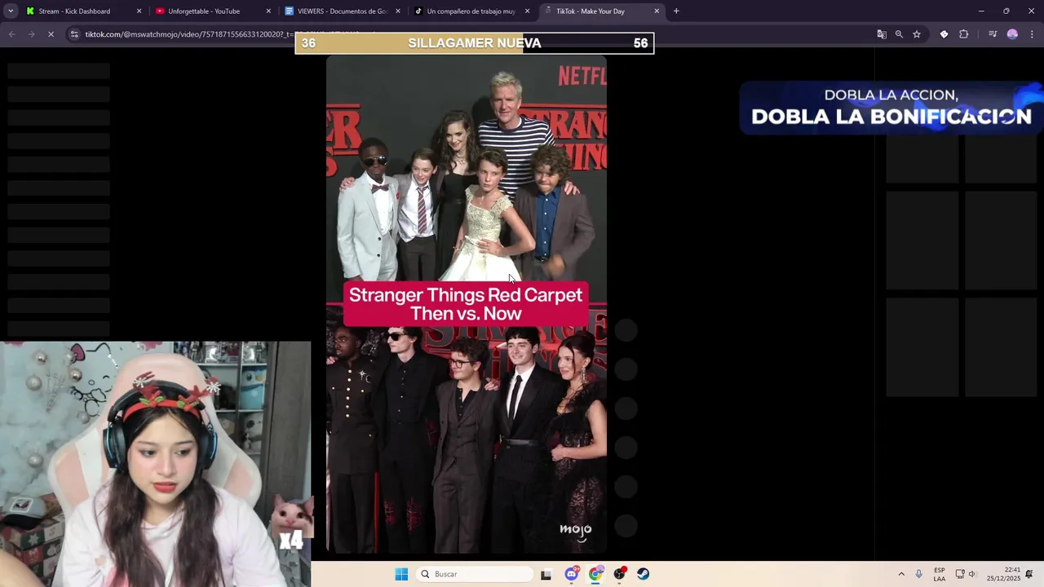
Task: Open Google Chrome from the taskbar
Action: 596,574
